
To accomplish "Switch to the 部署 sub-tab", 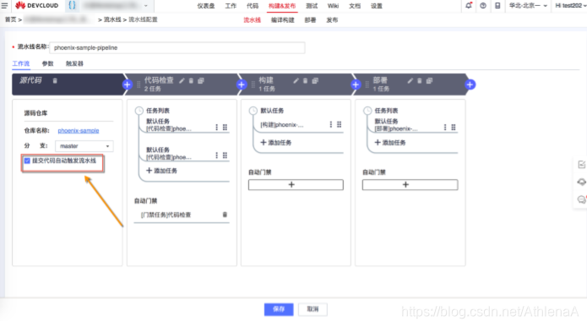I will (310, 20).
